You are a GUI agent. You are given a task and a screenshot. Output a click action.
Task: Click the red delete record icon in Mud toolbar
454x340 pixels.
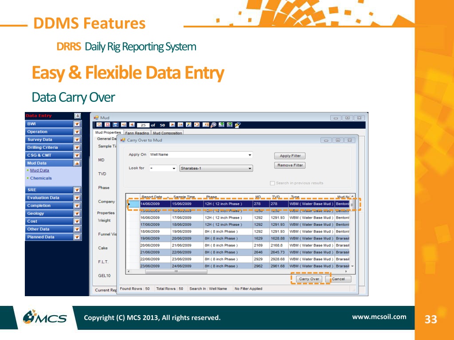(107, 124)
